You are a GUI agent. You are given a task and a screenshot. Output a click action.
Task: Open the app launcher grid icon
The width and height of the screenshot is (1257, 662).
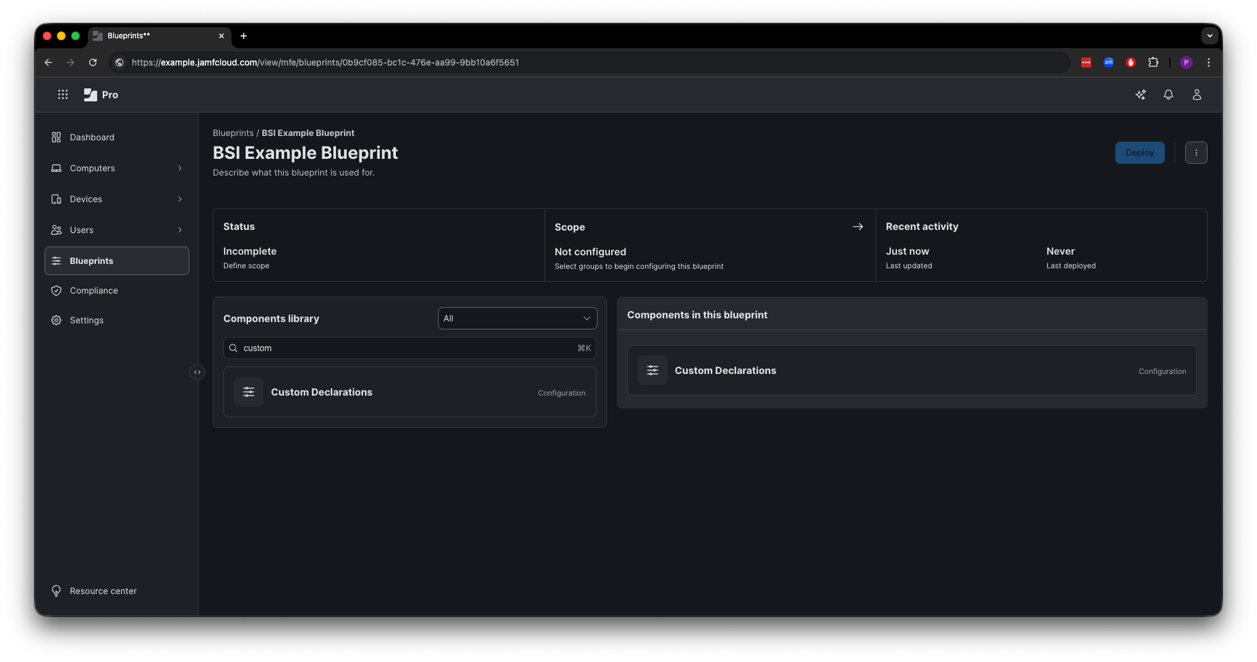tap(62, 95)
